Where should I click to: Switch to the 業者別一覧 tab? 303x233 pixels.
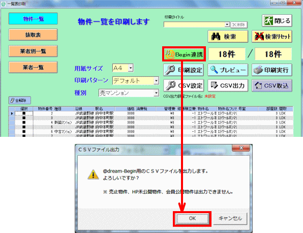click(x=33, y=51)
